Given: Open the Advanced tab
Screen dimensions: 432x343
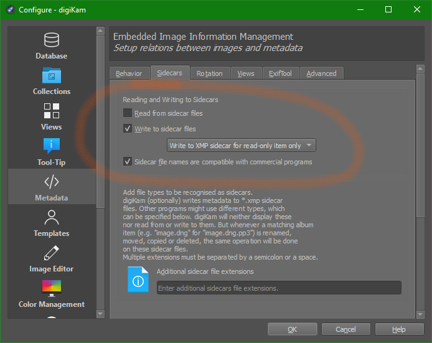Looking at the screenshot, I should point(321,73).
